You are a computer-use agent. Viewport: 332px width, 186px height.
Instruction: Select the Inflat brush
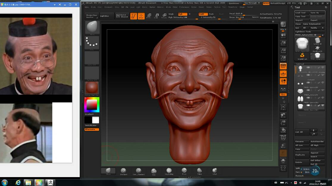tap(214, 171)
